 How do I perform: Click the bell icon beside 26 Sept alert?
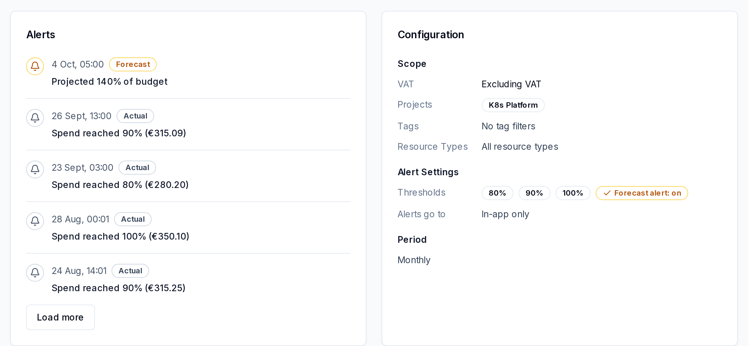click(x=35, y=118)
